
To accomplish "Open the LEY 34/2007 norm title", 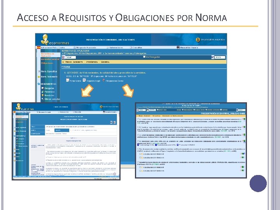I will (x=107, y=73).
